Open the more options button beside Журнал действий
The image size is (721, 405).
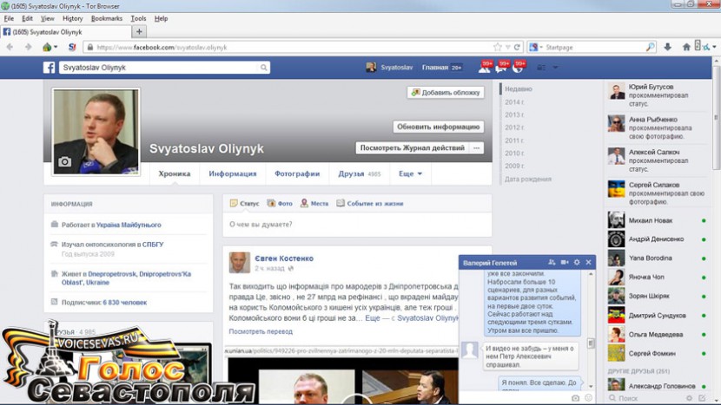pos(476,148)
